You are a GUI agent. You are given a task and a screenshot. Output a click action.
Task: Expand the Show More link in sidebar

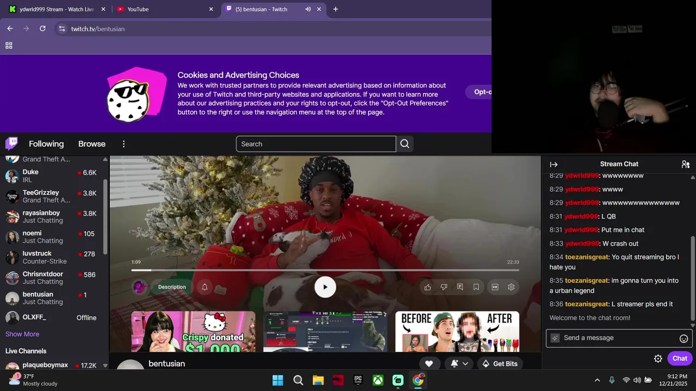click(22, 334)
